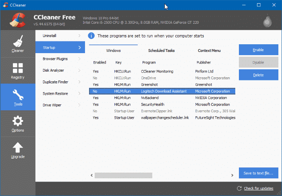Image resolution: width=282 pixels, height=196 pixels.
Task: Sort by the Key column header
Action: tap(118, 62)
